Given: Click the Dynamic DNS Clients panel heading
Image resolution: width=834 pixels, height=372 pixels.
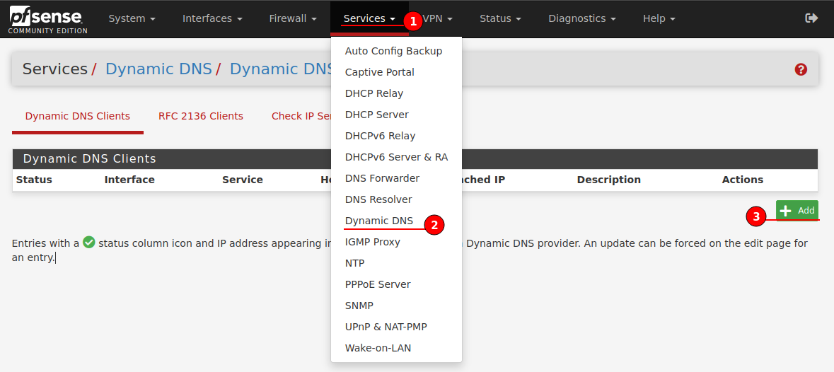Looking at the screenshot, I should coord(89,159).
